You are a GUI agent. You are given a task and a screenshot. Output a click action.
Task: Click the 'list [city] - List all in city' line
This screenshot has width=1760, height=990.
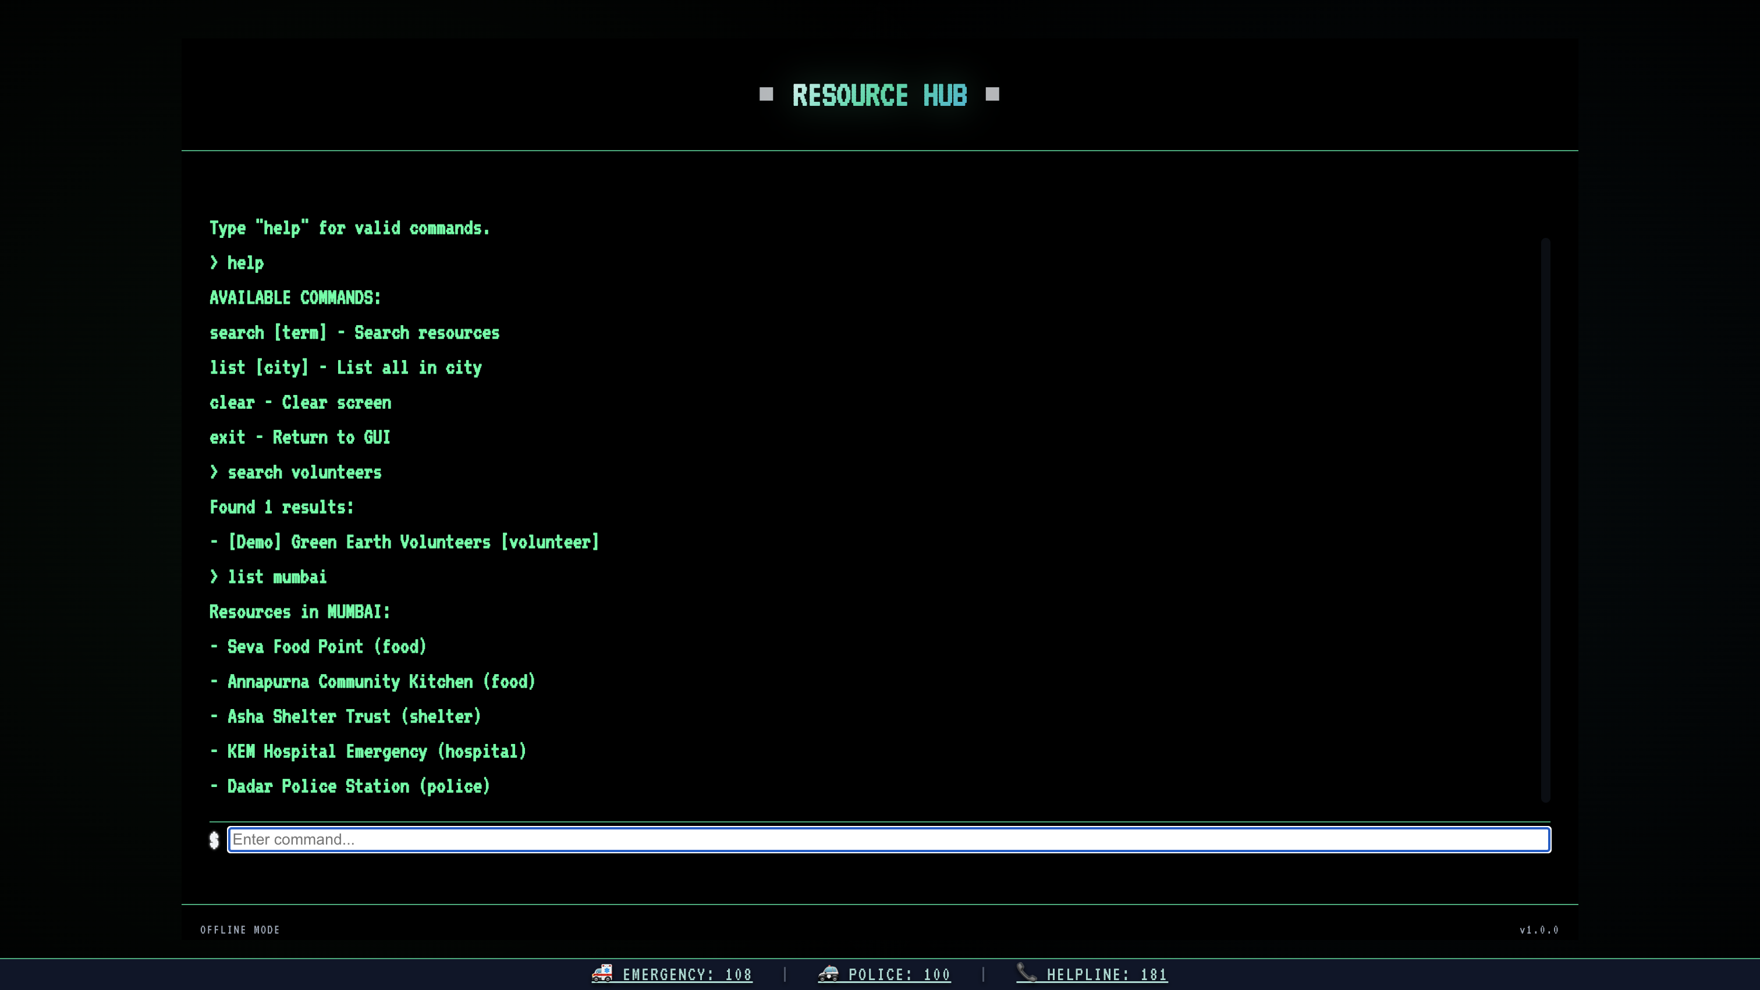(x=346, y=368)
